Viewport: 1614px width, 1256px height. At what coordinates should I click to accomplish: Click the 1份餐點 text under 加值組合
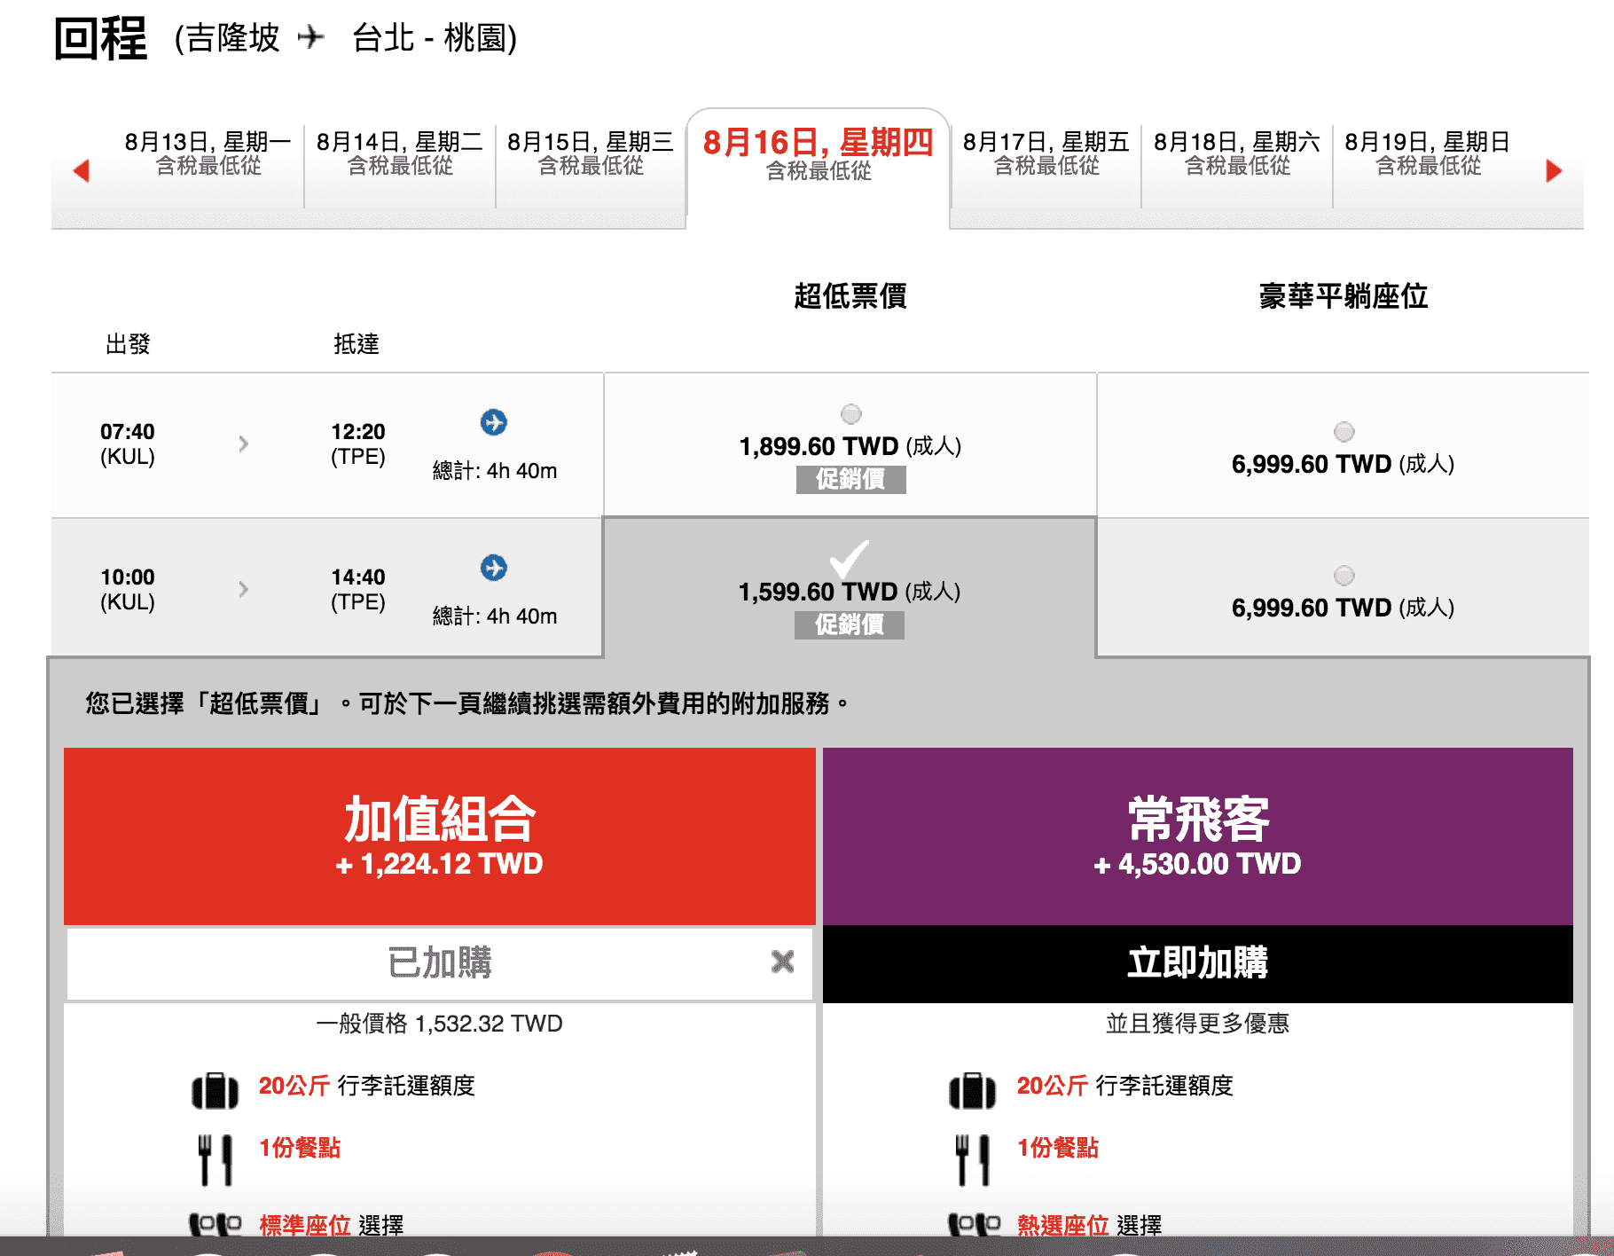(300, 1148)
